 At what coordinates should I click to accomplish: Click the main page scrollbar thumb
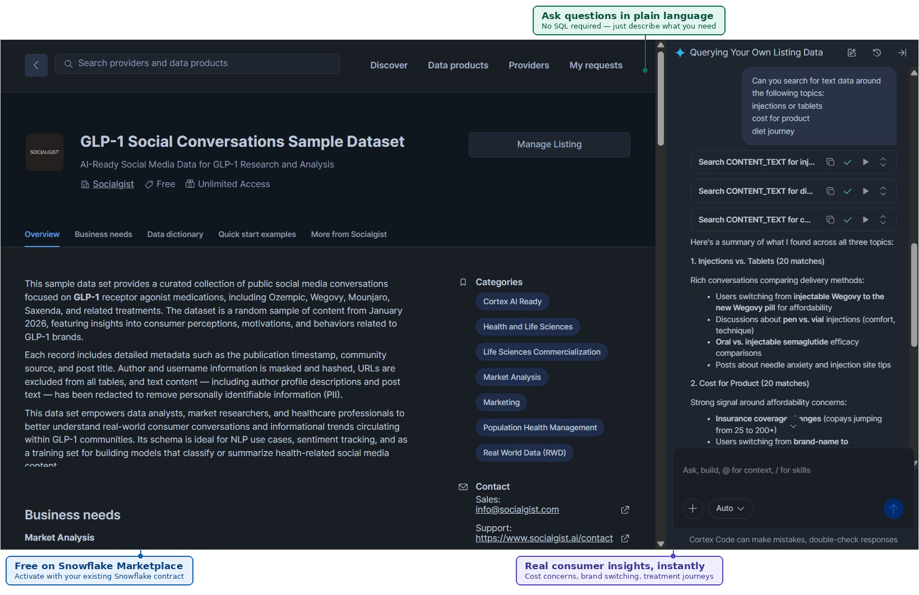[x=661, y=98]
